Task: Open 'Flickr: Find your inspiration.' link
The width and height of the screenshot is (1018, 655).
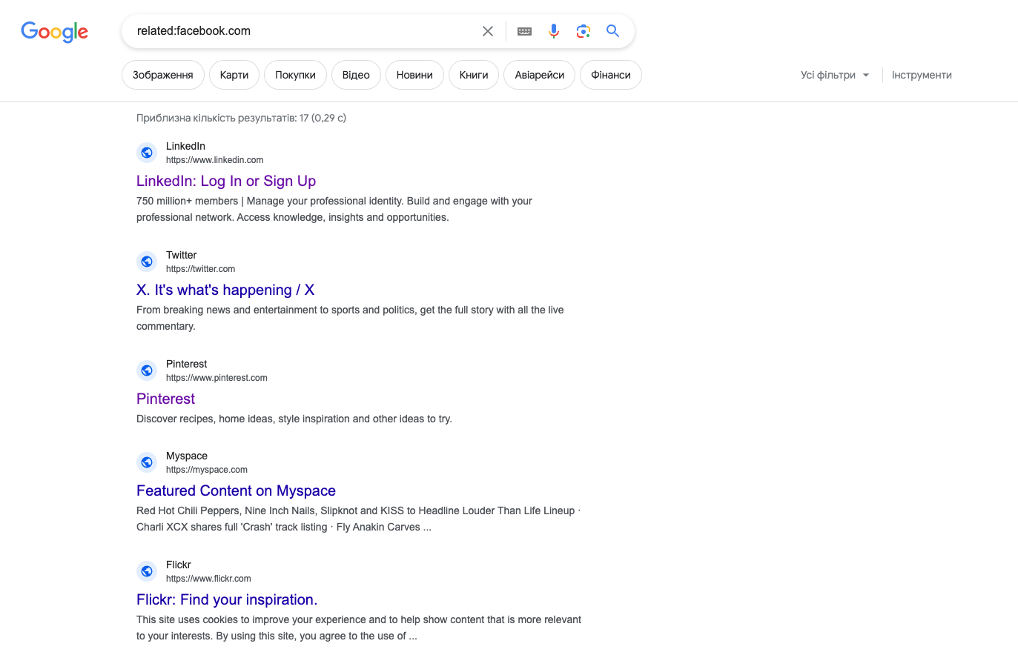Action: coord(227,599)
